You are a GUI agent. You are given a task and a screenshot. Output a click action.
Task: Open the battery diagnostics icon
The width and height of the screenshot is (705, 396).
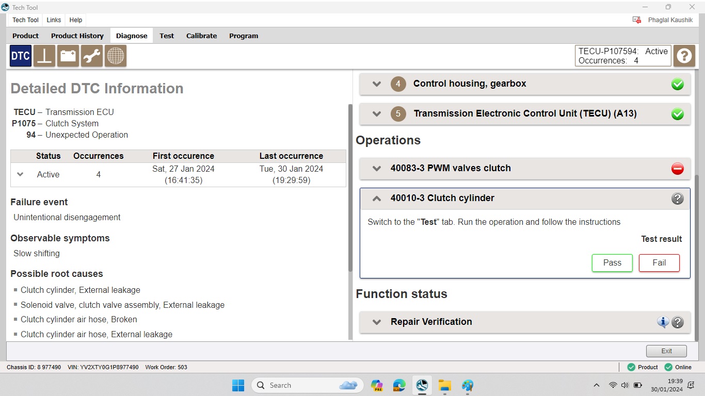pyautogui.click(x=68, y=56)
